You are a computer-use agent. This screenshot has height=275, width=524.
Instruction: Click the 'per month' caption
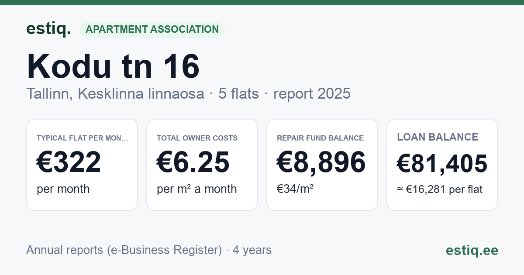(x=63, y=189)
